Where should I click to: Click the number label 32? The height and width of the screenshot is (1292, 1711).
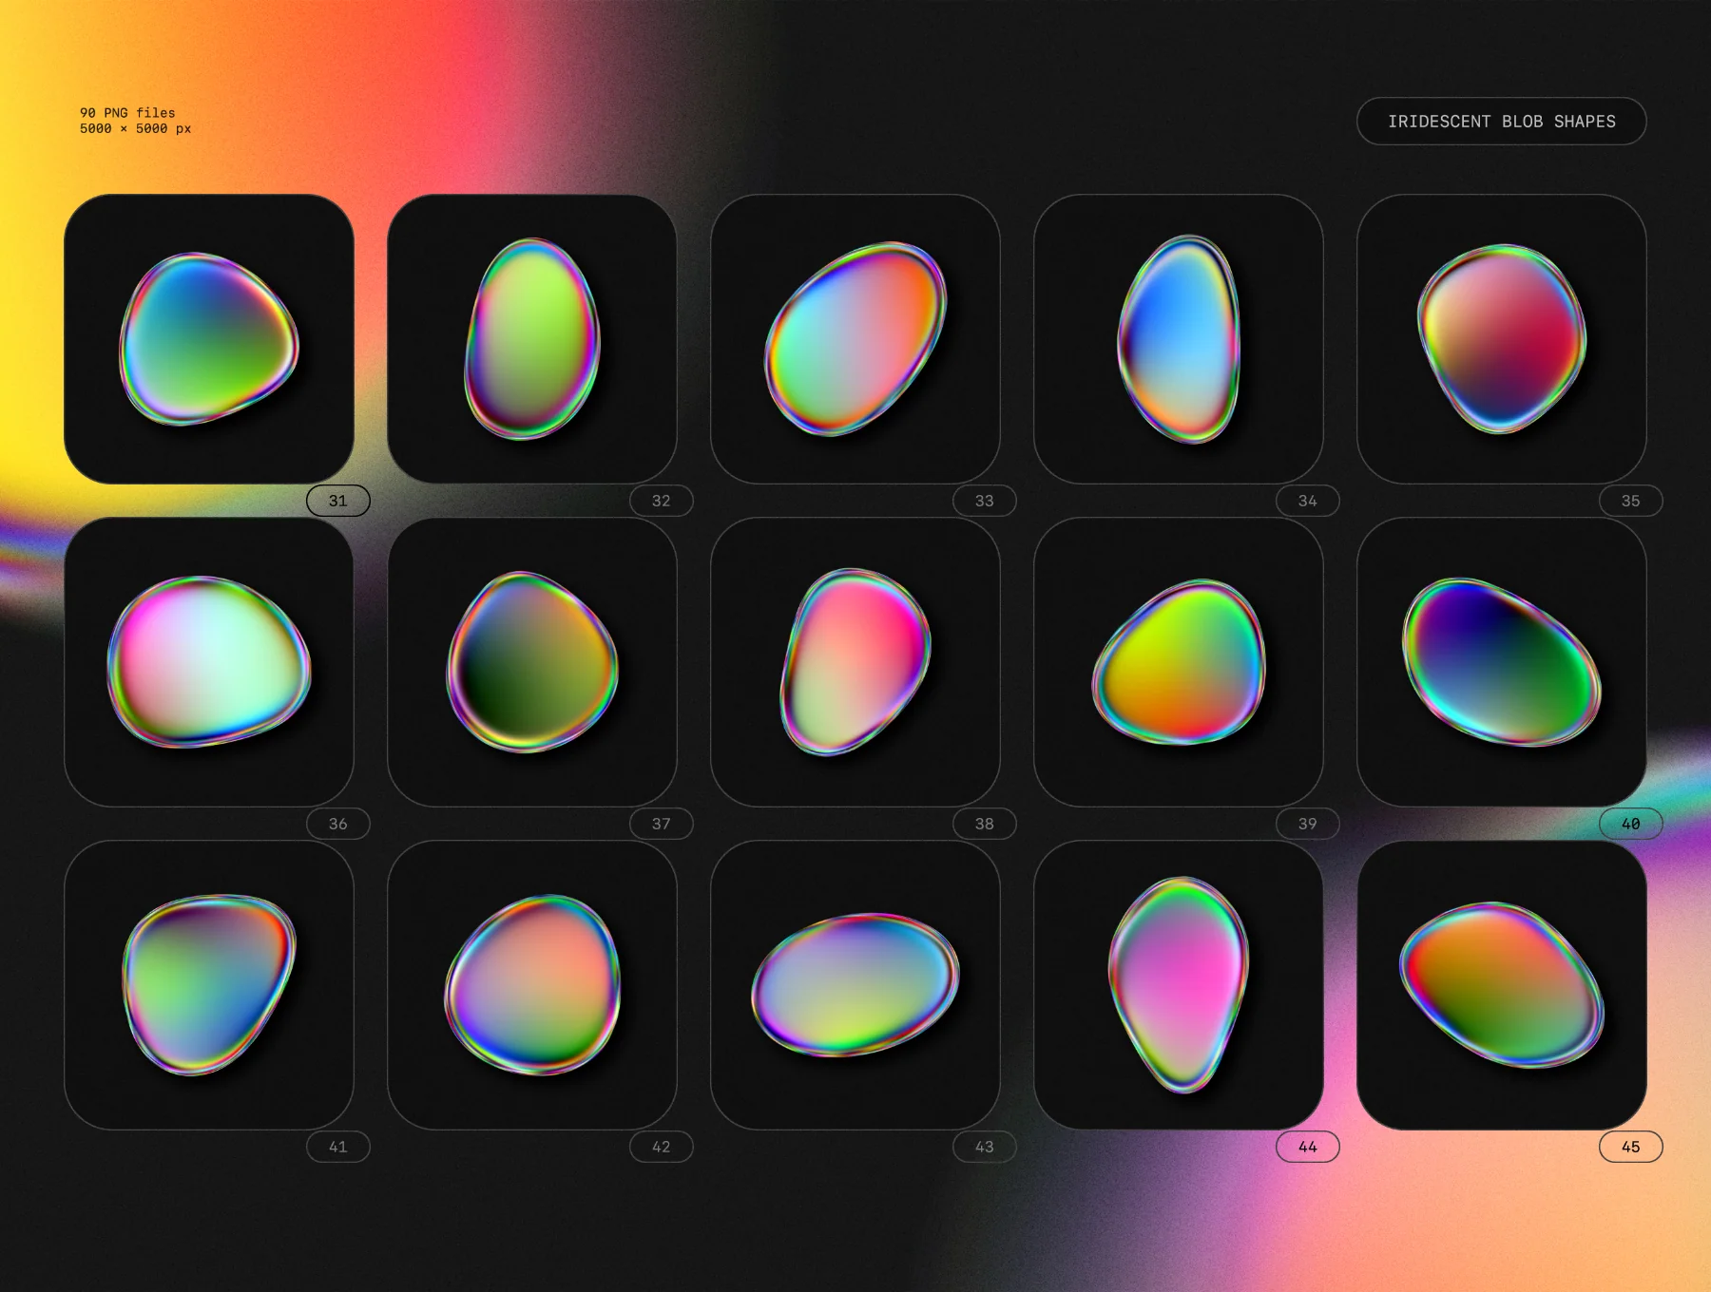click(x=662, y=501)
